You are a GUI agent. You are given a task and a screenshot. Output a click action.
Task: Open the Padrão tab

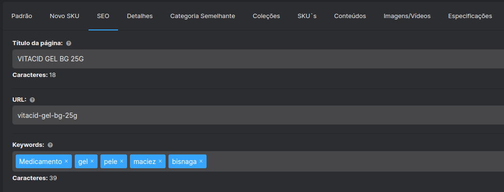[x=22, y=16]
